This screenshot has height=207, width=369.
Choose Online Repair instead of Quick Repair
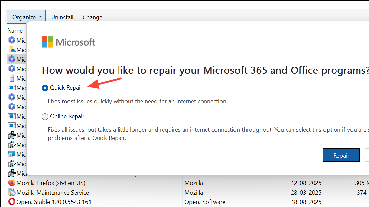tap(45, 116)
